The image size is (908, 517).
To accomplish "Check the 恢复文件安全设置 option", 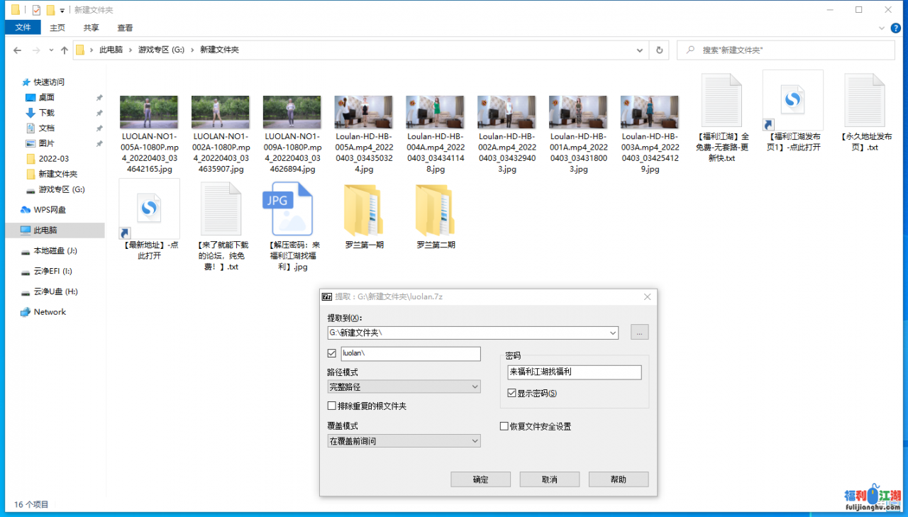I will click(504, 426).
